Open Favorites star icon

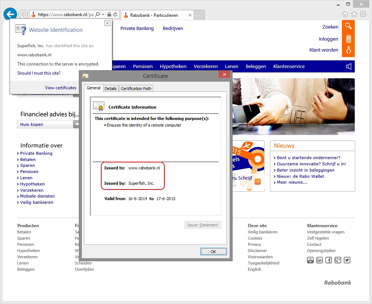click(x=354, y=14)
